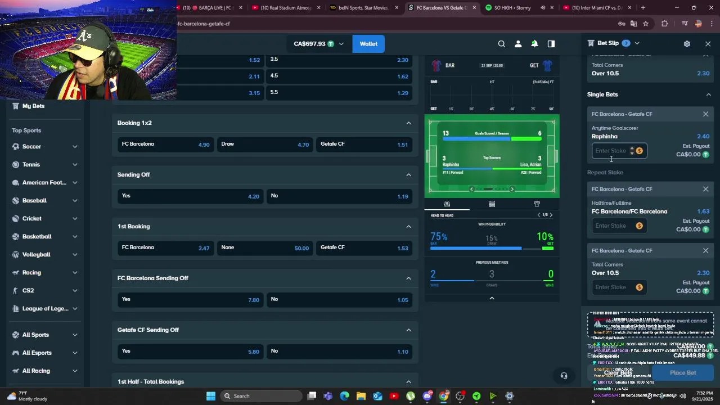
Task: Open the wallet currency dropdown arrow
Action: pyautogui.click(x=341, y=44)
